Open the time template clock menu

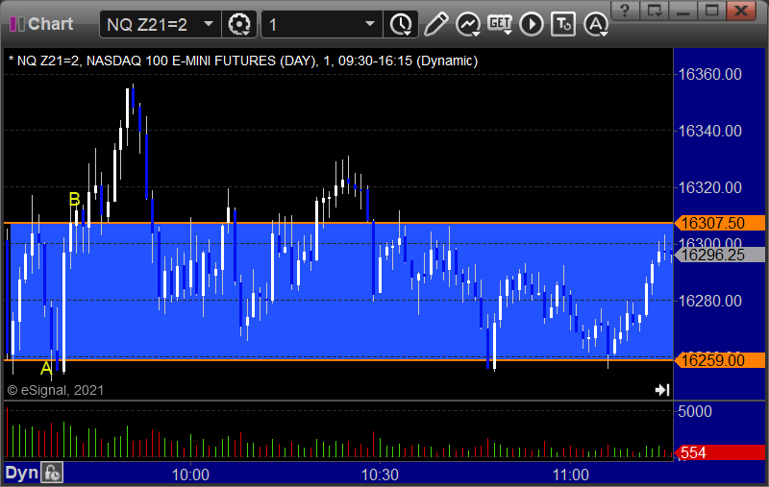tap(401, 24)
